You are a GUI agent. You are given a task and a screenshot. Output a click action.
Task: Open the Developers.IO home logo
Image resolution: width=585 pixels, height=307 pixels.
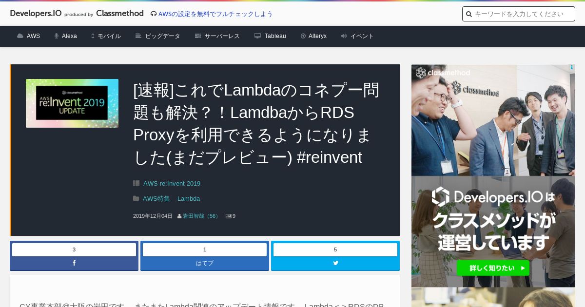pos(36,14)
